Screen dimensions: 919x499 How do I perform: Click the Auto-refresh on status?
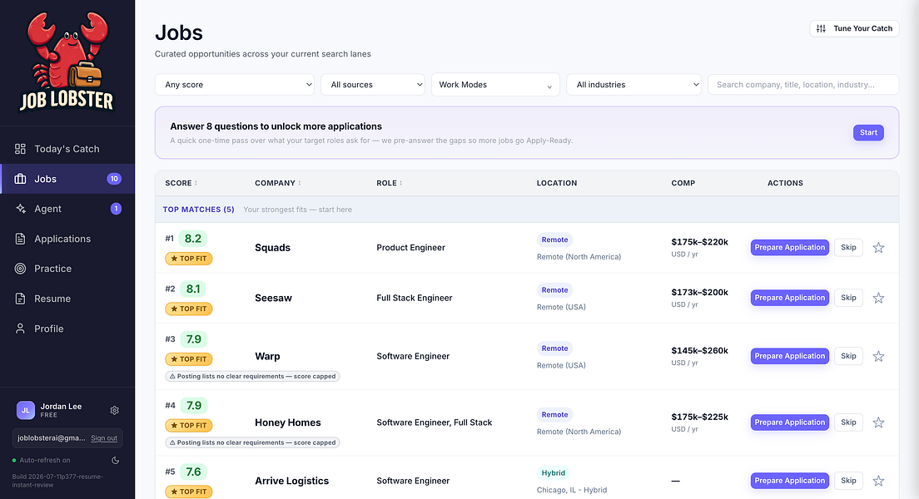pyautogui.click(x=41, y=461)
